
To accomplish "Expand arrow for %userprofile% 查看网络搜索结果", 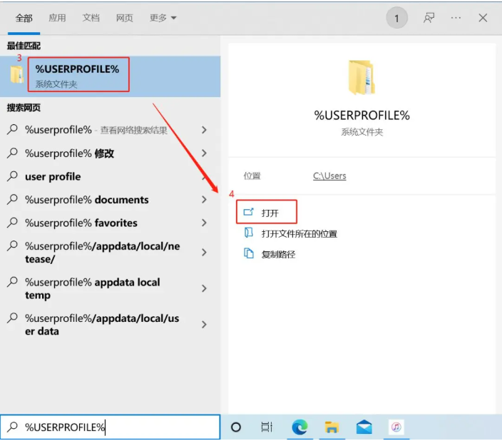I will (204, 130).
